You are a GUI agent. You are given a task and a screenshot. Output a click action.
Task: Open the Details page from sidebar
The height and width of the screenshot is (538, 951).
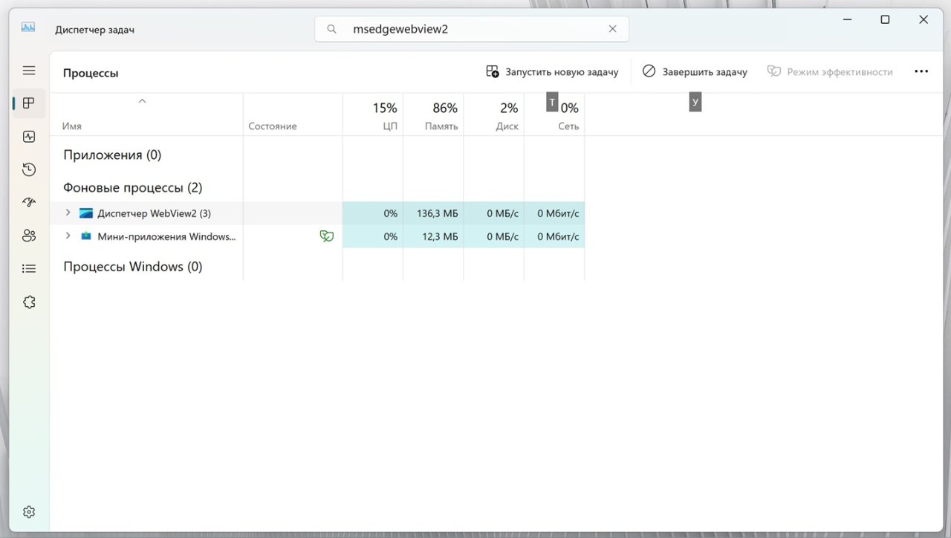(x=28, y=268)
